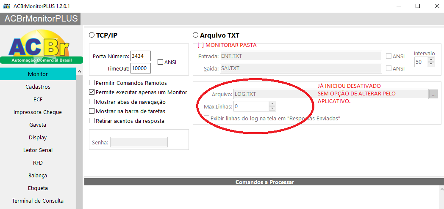444x209 pixels.
Task: Open the Leitor Serial section
Action: pyautogui.click(x=38, y=150)
